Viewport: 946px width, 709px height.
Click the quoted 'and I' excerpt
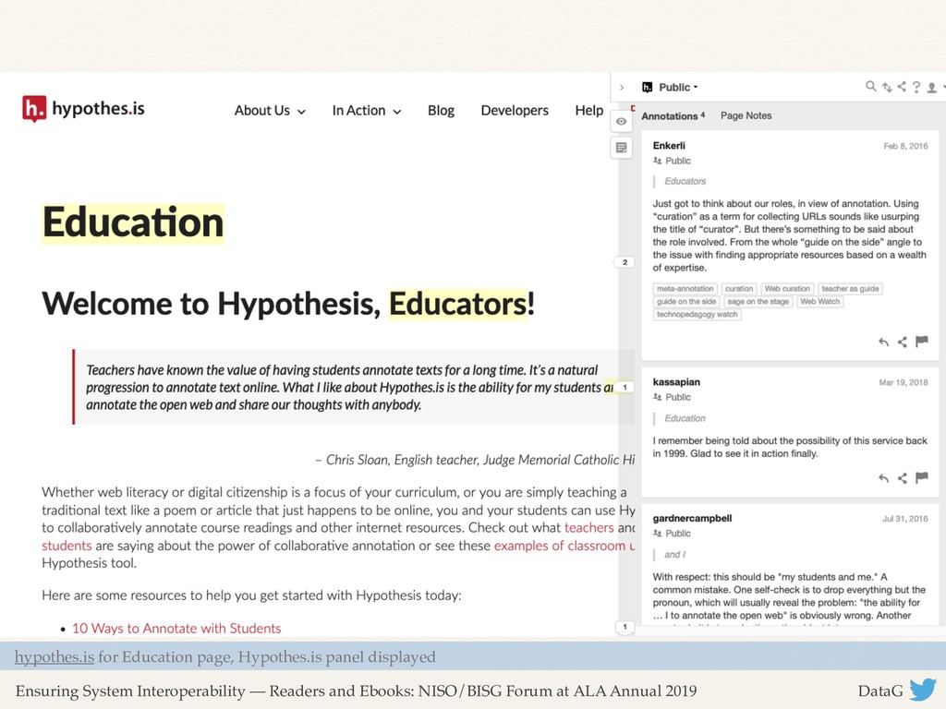point(674,555)
